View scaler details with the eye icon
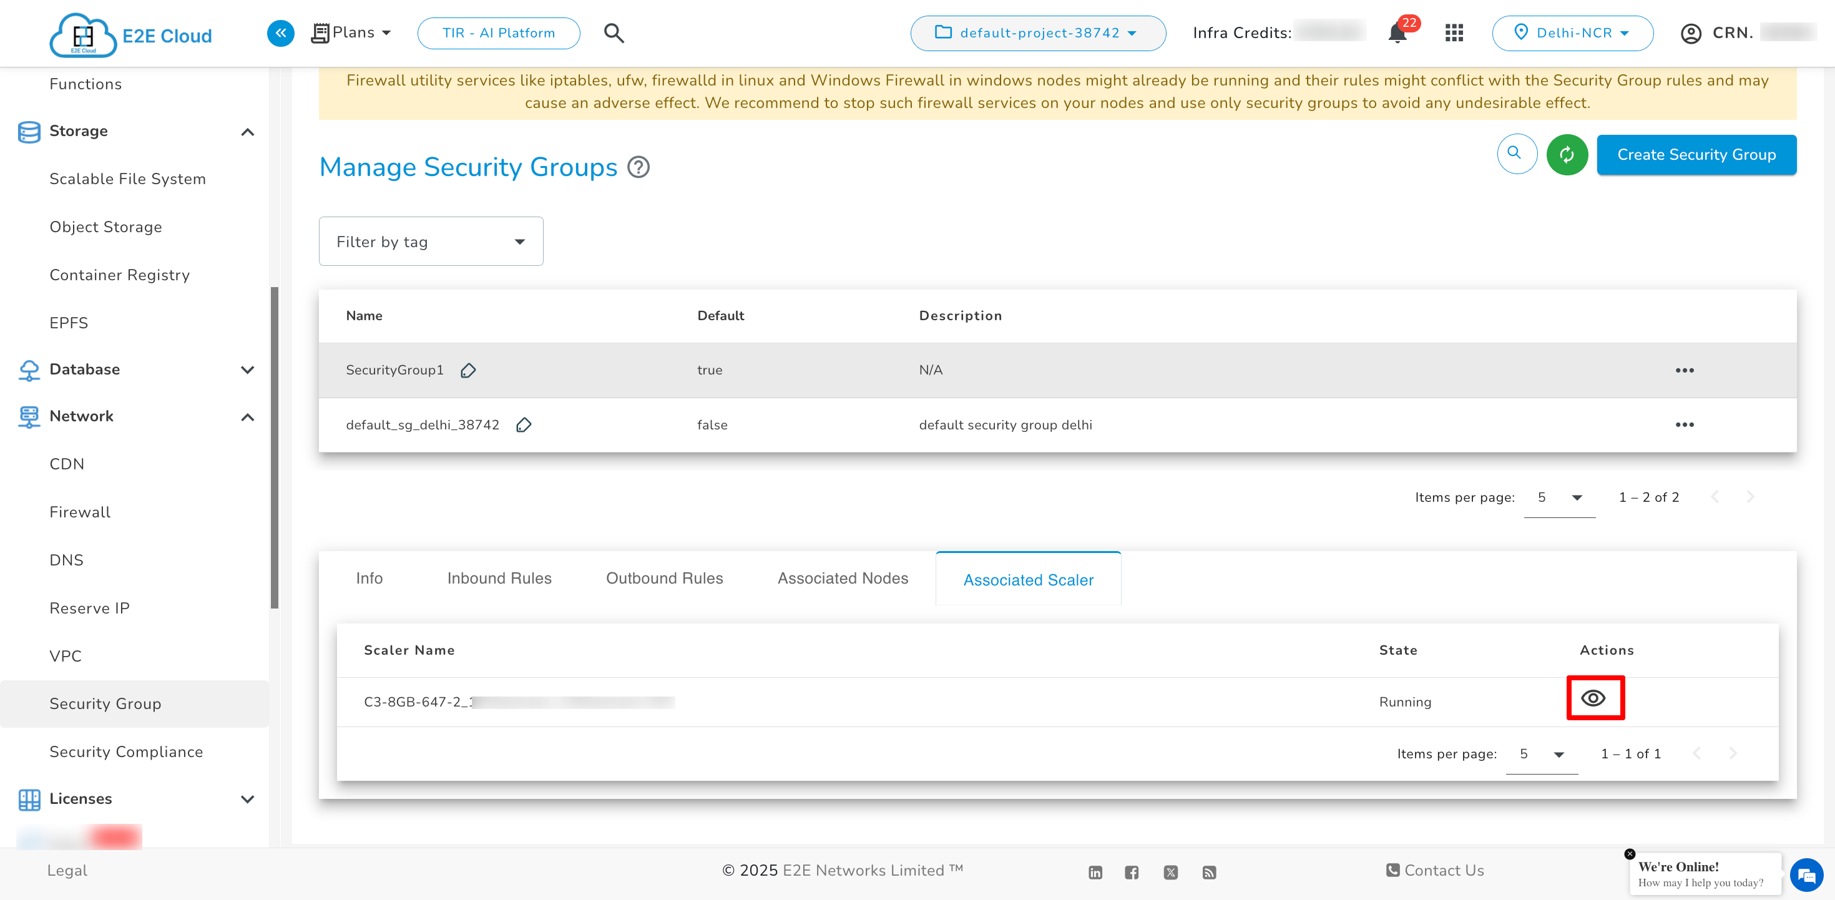Viewport: 1835px width, 900px height. tap(1593, 698)
